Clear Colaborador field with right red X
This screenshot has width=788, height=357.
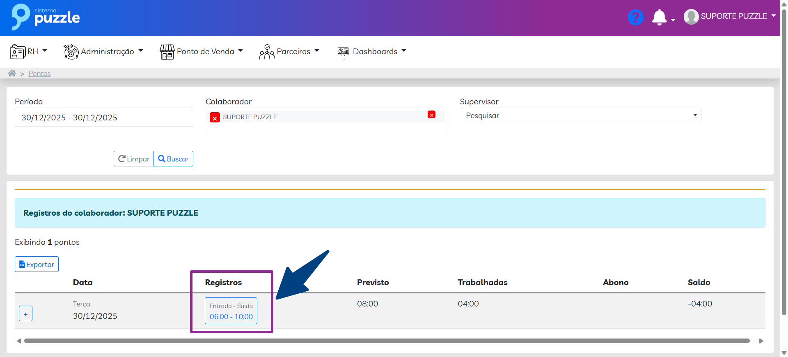(431, 115)
